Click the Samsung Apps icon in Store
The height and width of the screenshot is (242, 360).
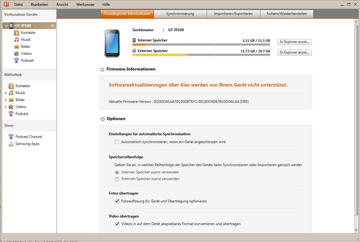(11, 144)
